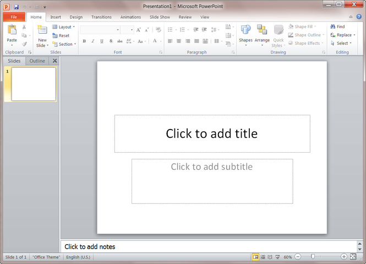This screenshot has width=366, height=264.
Task: Click Shape Fill button
Action: [302, 26]
